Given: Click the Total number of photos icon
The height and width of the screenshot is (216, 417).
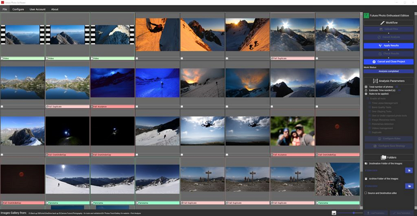Looking at the screenshot, I should pos(366,87).
